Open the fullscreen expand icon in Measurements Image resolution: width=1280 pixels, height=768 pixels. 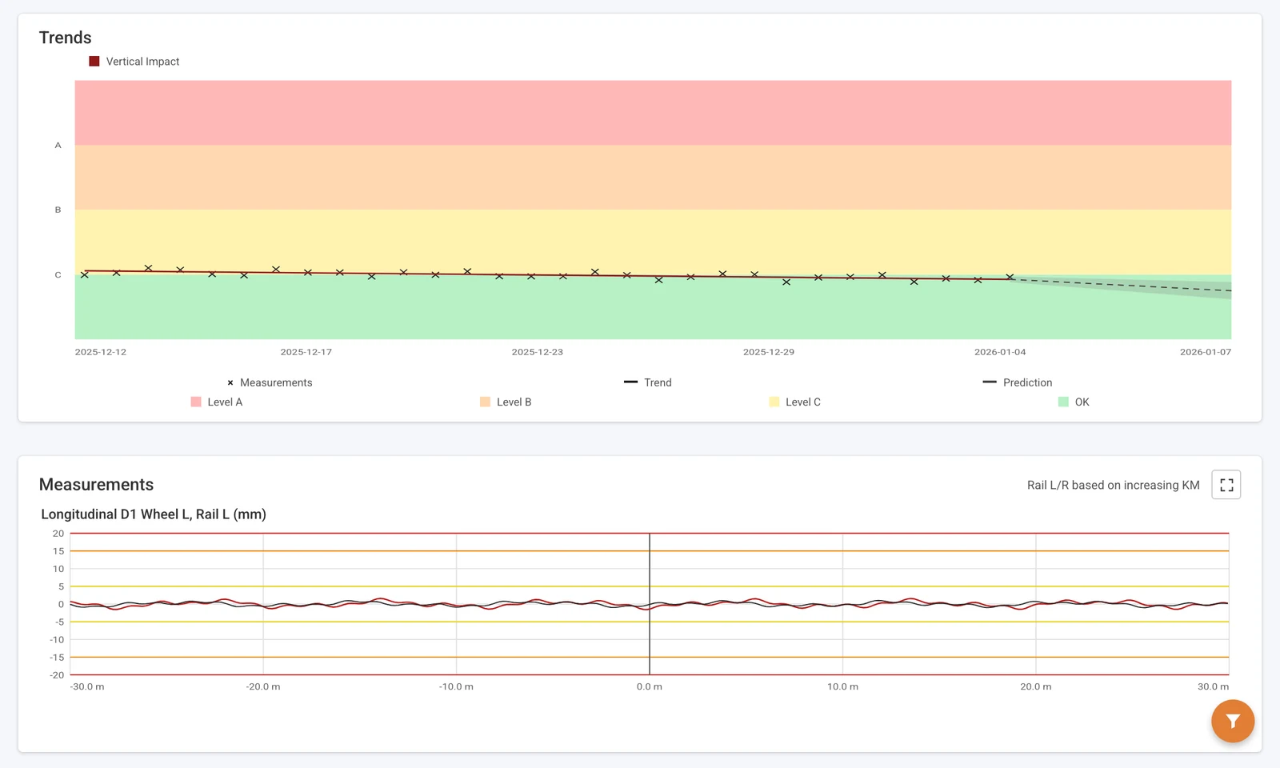tap(1226, 485)
